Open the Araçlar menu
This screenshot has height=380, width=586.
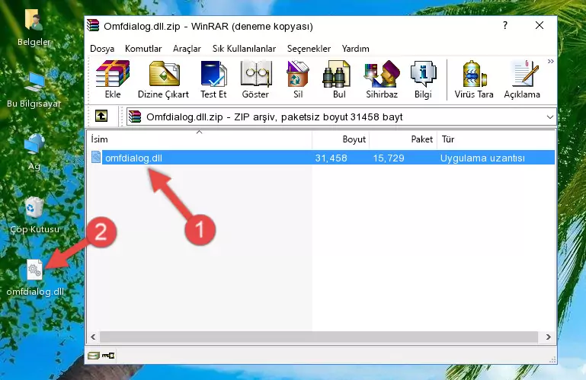tap(187, 49)
